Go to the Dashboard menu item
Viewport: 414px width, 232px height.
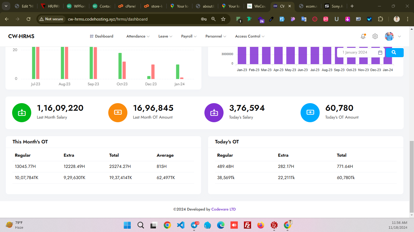102,36
